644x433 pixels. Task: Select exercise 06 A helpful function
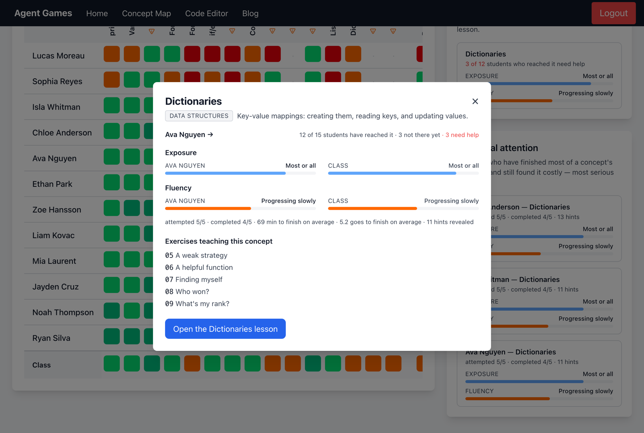coord(199,267)
